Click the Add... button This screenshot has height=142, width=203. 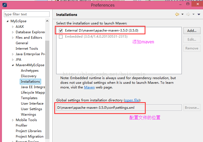[192, 30]
